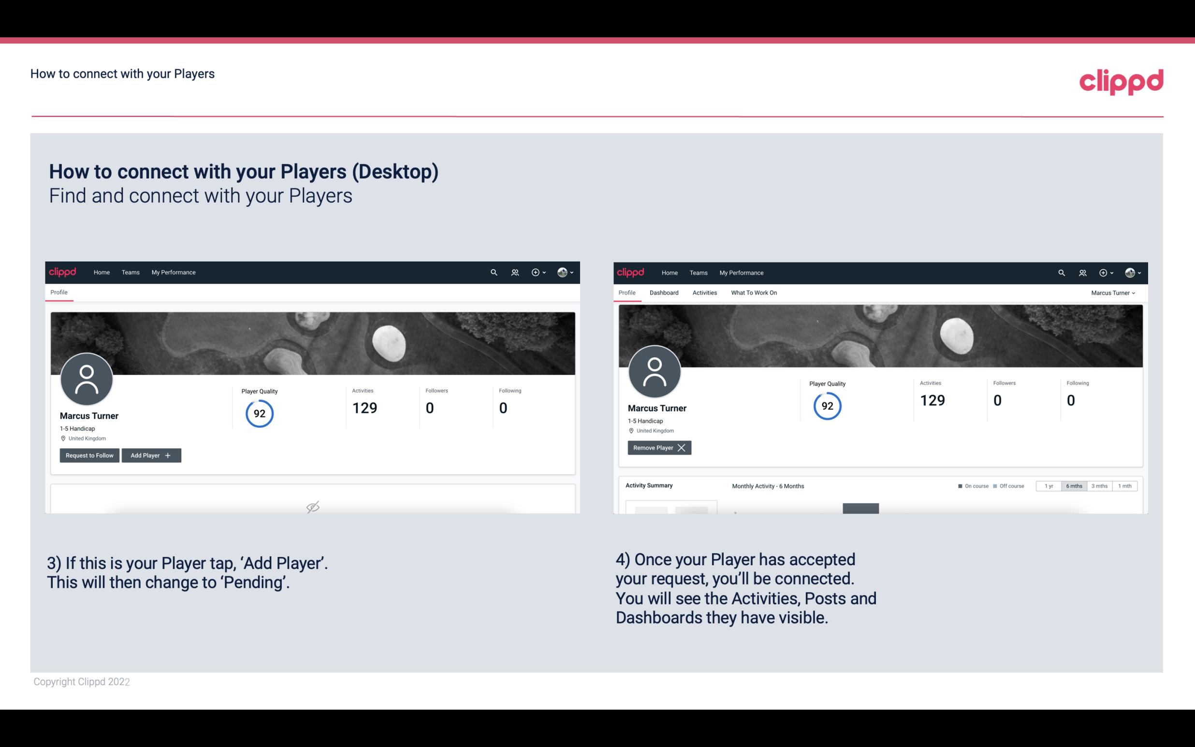This screenshot has height=747, width=1195.
Task: Expand '3 mths' activity timeframe option
Action: (1099, 485)
